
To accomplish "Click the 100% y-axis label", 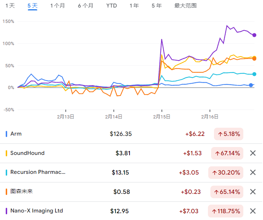I will [x=8, y=44].
